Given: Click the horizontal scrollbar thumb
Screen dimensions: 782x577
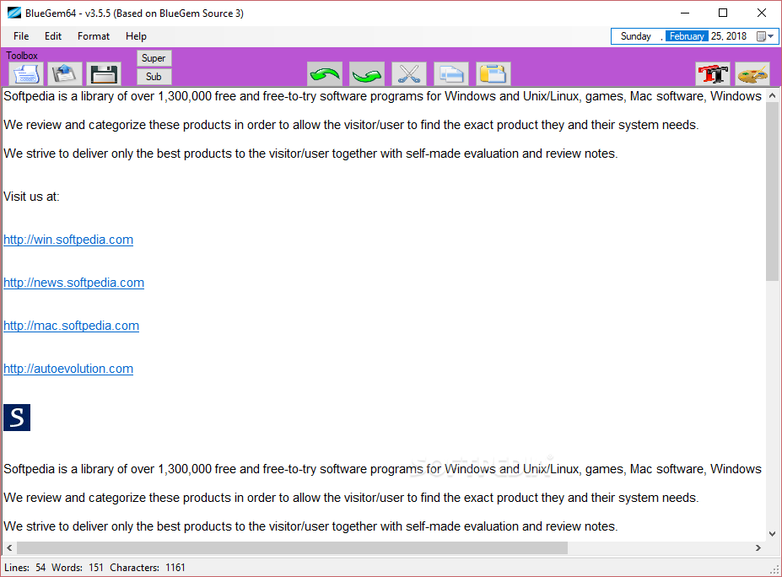Looking at the screenshot, I should pyautogui.click(x=292, y=547).
